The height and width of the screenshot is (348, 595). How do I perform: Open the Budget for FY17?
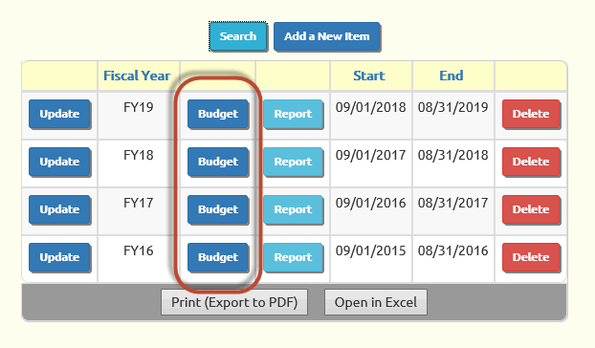[218, 209]
